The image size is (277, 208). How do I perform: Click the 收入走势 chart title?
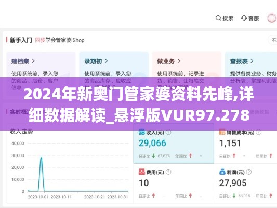point(21,132)
